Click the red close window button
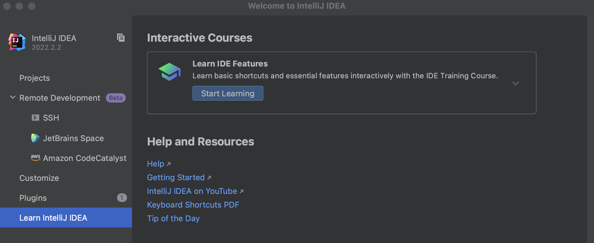This screenshot has width=594, height=243. 7,6
